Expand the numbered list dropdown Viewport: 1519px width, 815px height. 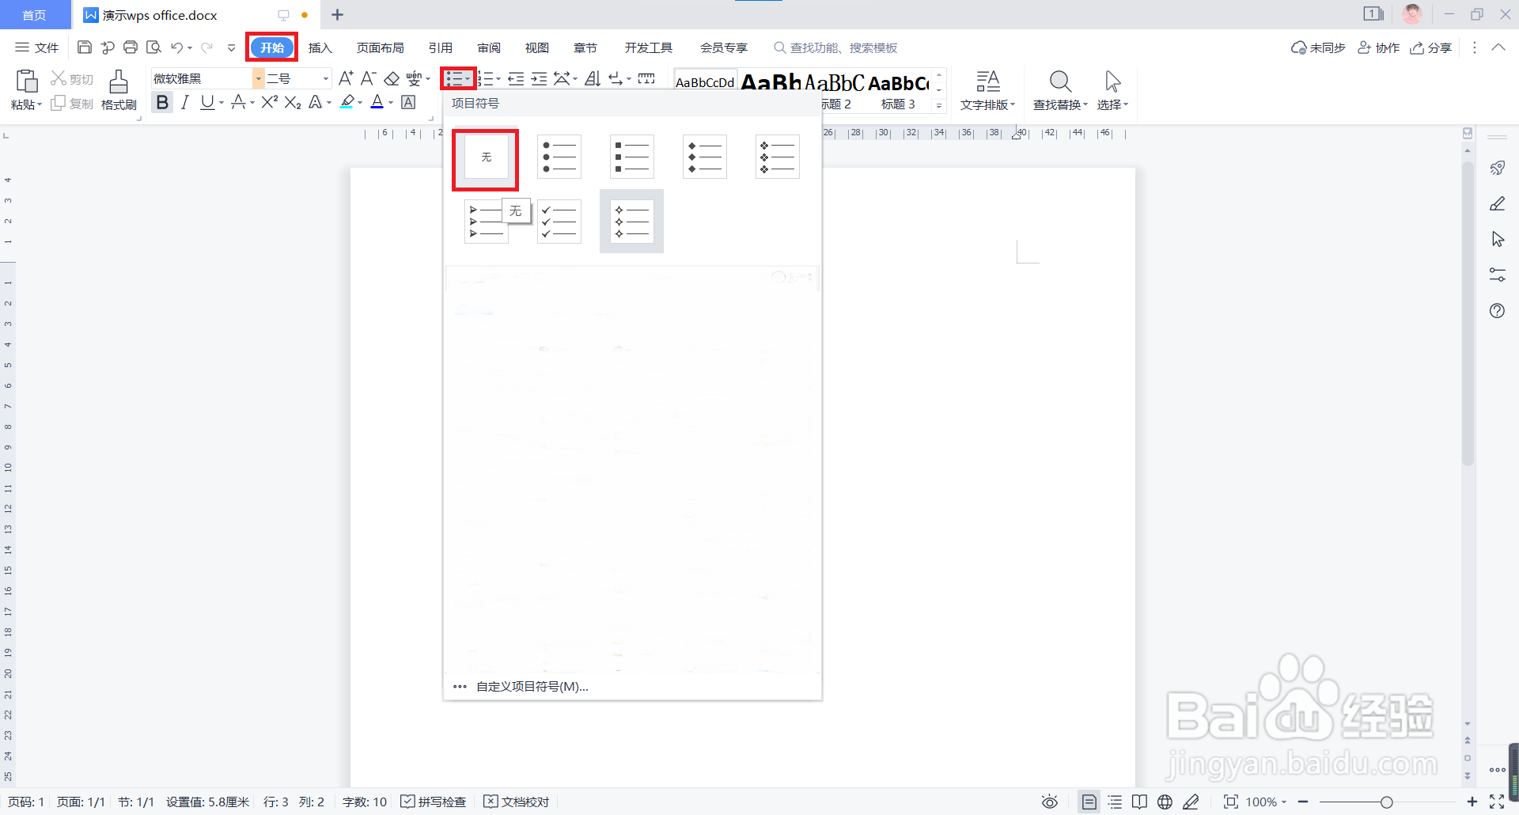[x=498, y=78]
